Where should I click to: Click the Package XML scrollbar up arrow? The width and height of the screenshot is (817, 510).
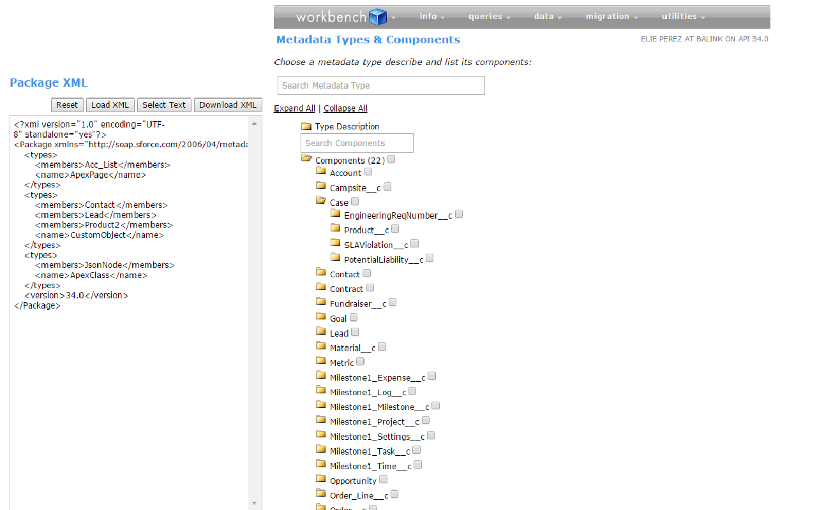tap(255, 123)
